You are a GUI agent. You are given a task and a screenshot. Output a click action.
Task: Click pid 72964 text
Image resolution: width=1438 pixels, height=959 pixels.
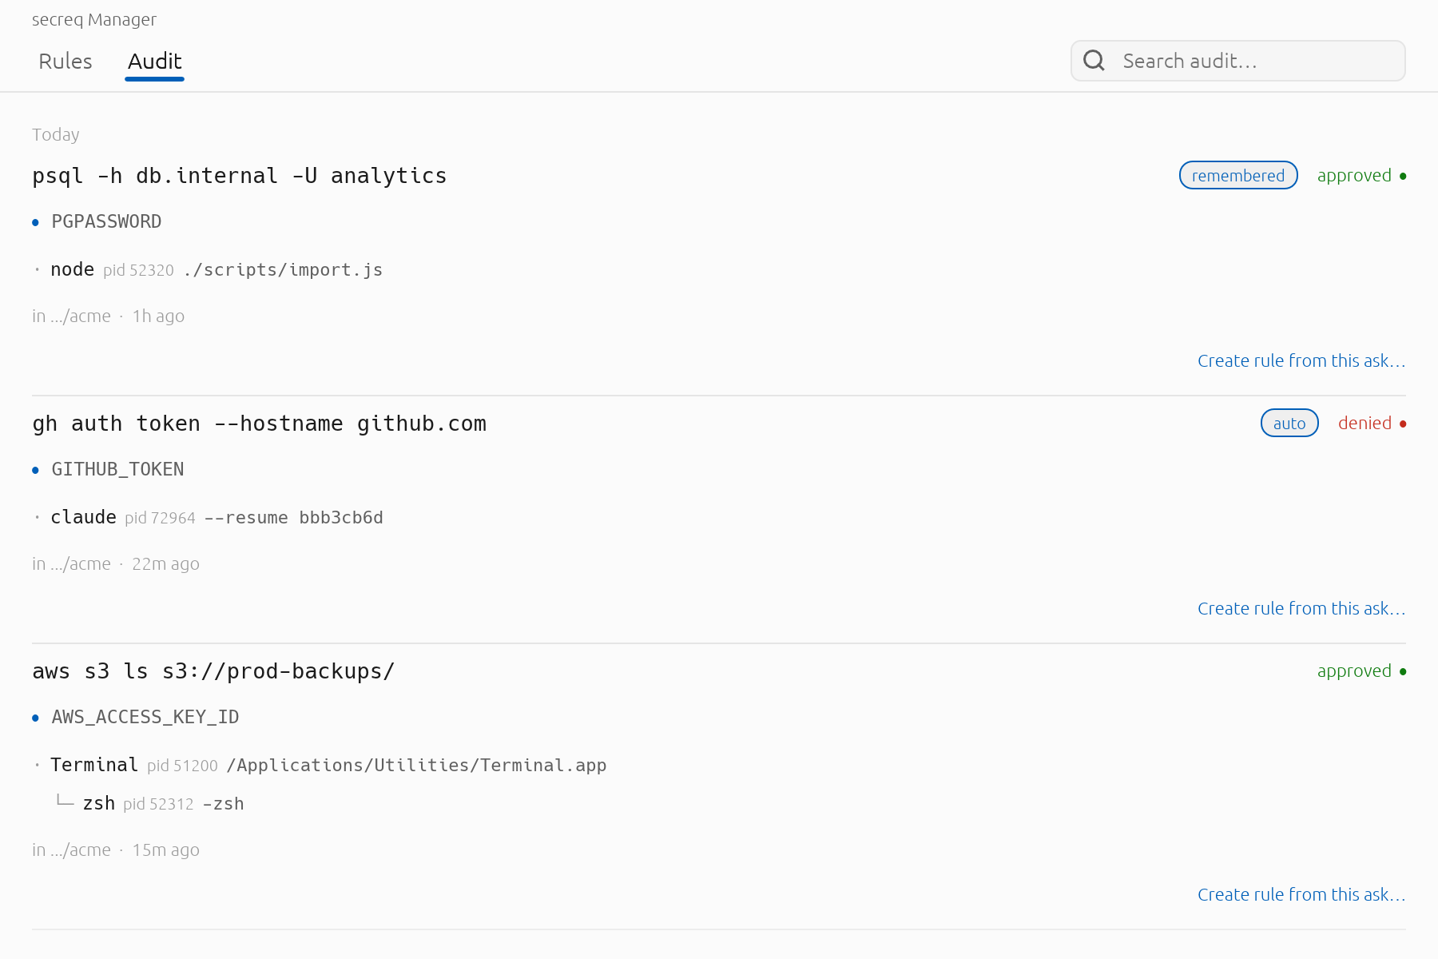point(160,518)
